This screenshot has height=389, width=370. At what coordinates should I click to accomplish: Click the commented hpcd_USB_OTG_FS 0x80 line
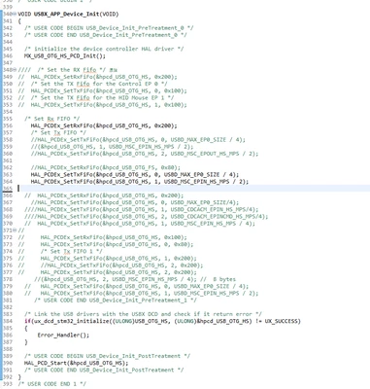click(x=106, y=167)
